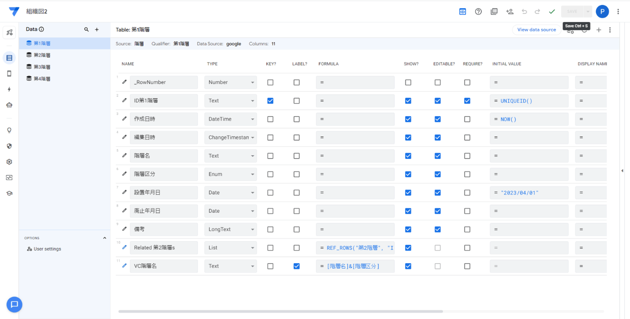Toggle KEY checkbox for ID第1階層
Viewport: 630px width, 319px height.
(x=270, y=101)
